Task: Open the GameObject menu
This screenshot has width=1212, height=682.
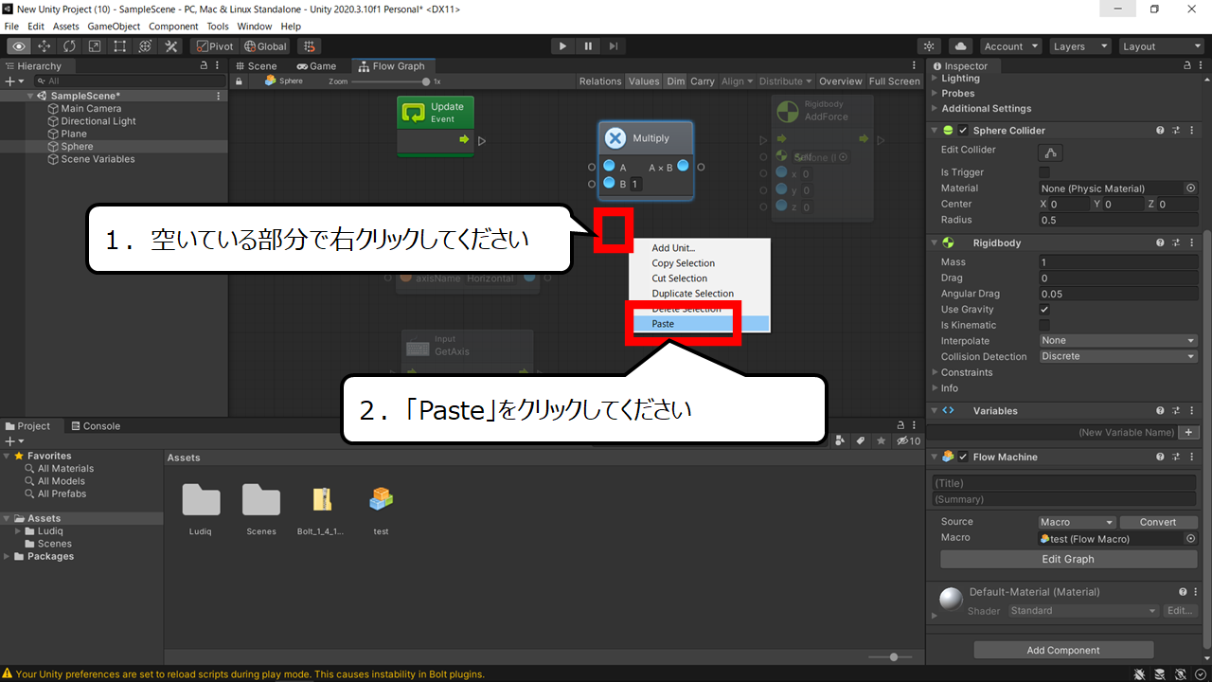Action: click(x=114, y=27)
